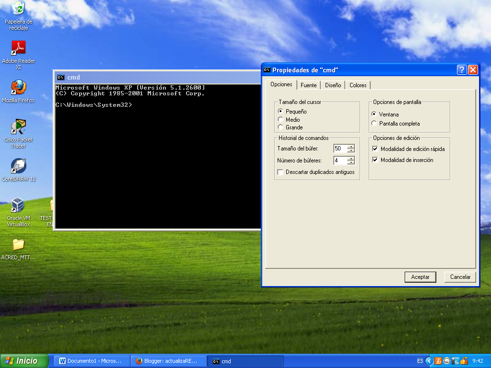This screenshot has height=368, width=491.
Task: Click the Tamaño del búfer input field
Action: 340,149
